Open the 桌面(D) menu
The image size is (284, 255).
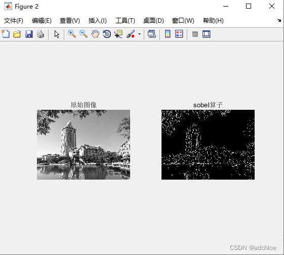(153, 21)
